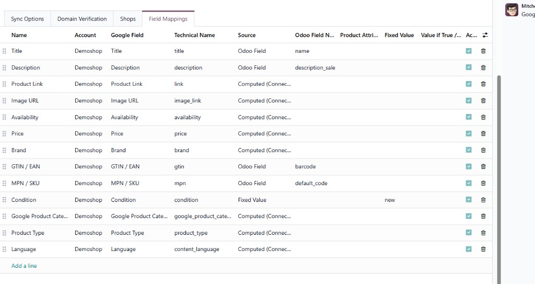Delete the Title mapping row
This screenshot has width=535, height=284.
(483, 51)
